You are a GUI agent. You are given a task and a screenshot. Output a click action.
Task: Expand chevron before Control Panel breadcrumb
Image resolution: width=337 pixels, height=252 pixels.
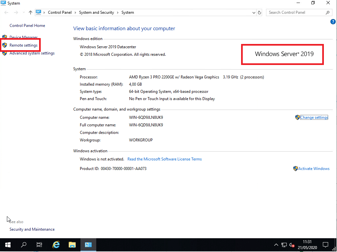coord(44,13)
